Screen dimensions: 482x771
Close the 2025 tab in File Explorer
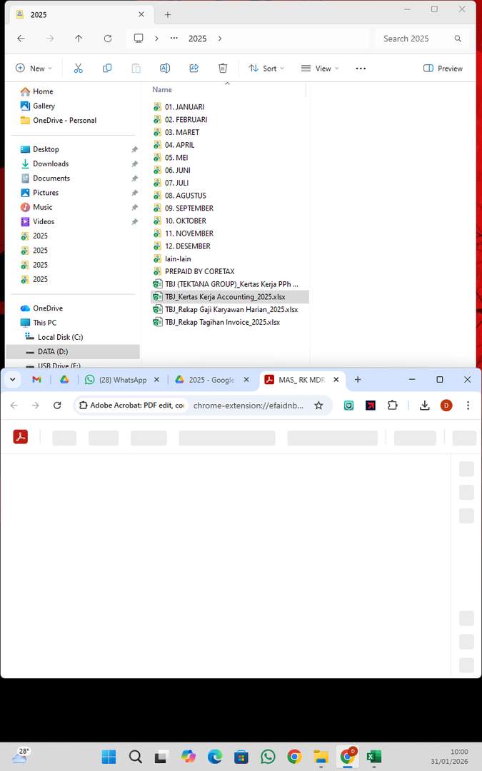click(x=141, y=14)
